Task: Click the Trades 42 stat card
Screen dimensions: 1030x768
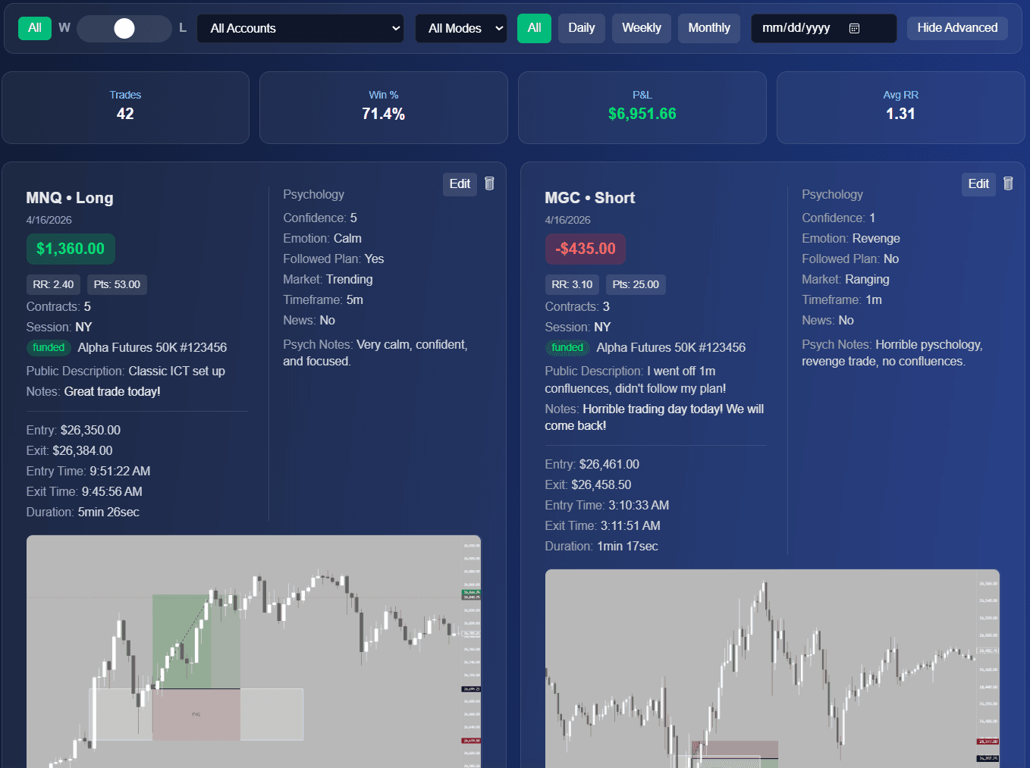Action: 125,108
